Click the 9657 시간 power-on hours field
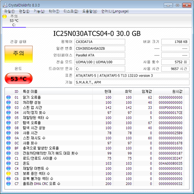 tap(175, 69)
